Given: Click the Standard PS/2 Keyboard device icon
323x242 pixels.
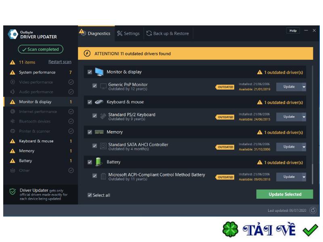Looking at the screenshot, I should coord(103,116).
